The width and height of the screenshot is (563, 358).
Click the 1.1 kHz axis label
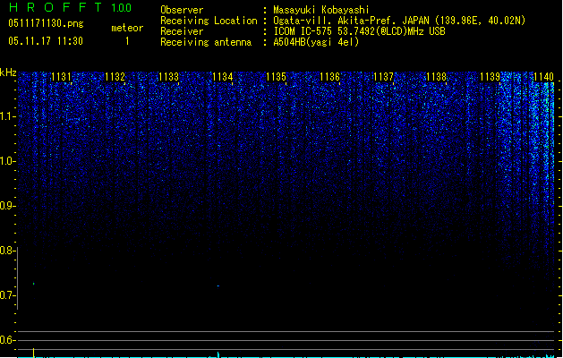(x=7, y=116)
